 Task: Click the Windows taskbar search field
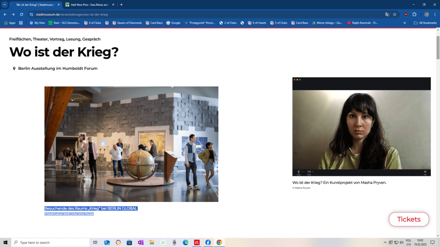click(51, 242)
